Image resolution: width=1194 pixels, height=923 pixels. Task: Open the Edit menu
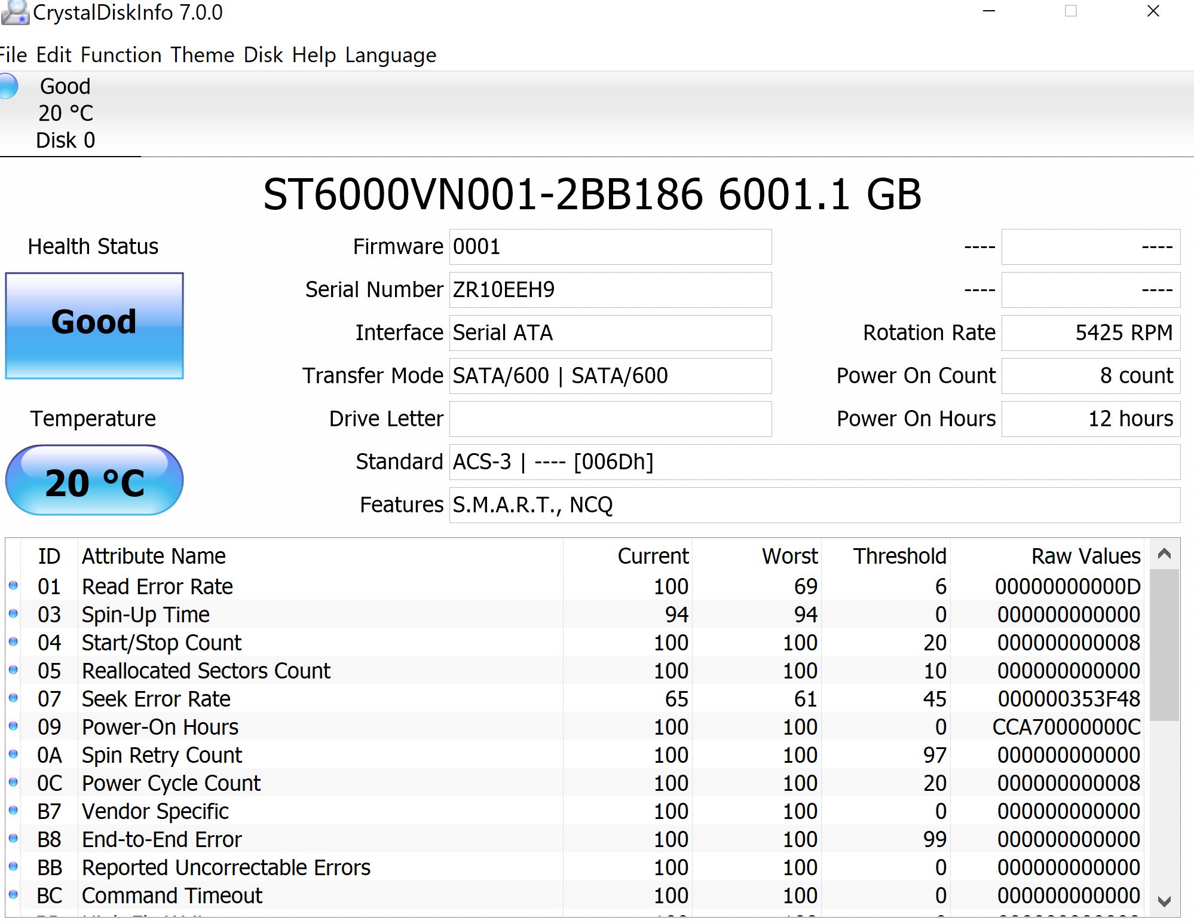54,55
